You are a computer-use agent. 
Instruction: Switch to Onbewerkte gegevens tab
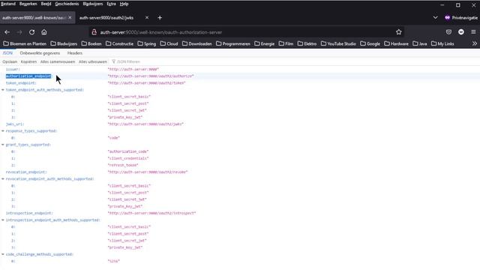coord(40,53)
